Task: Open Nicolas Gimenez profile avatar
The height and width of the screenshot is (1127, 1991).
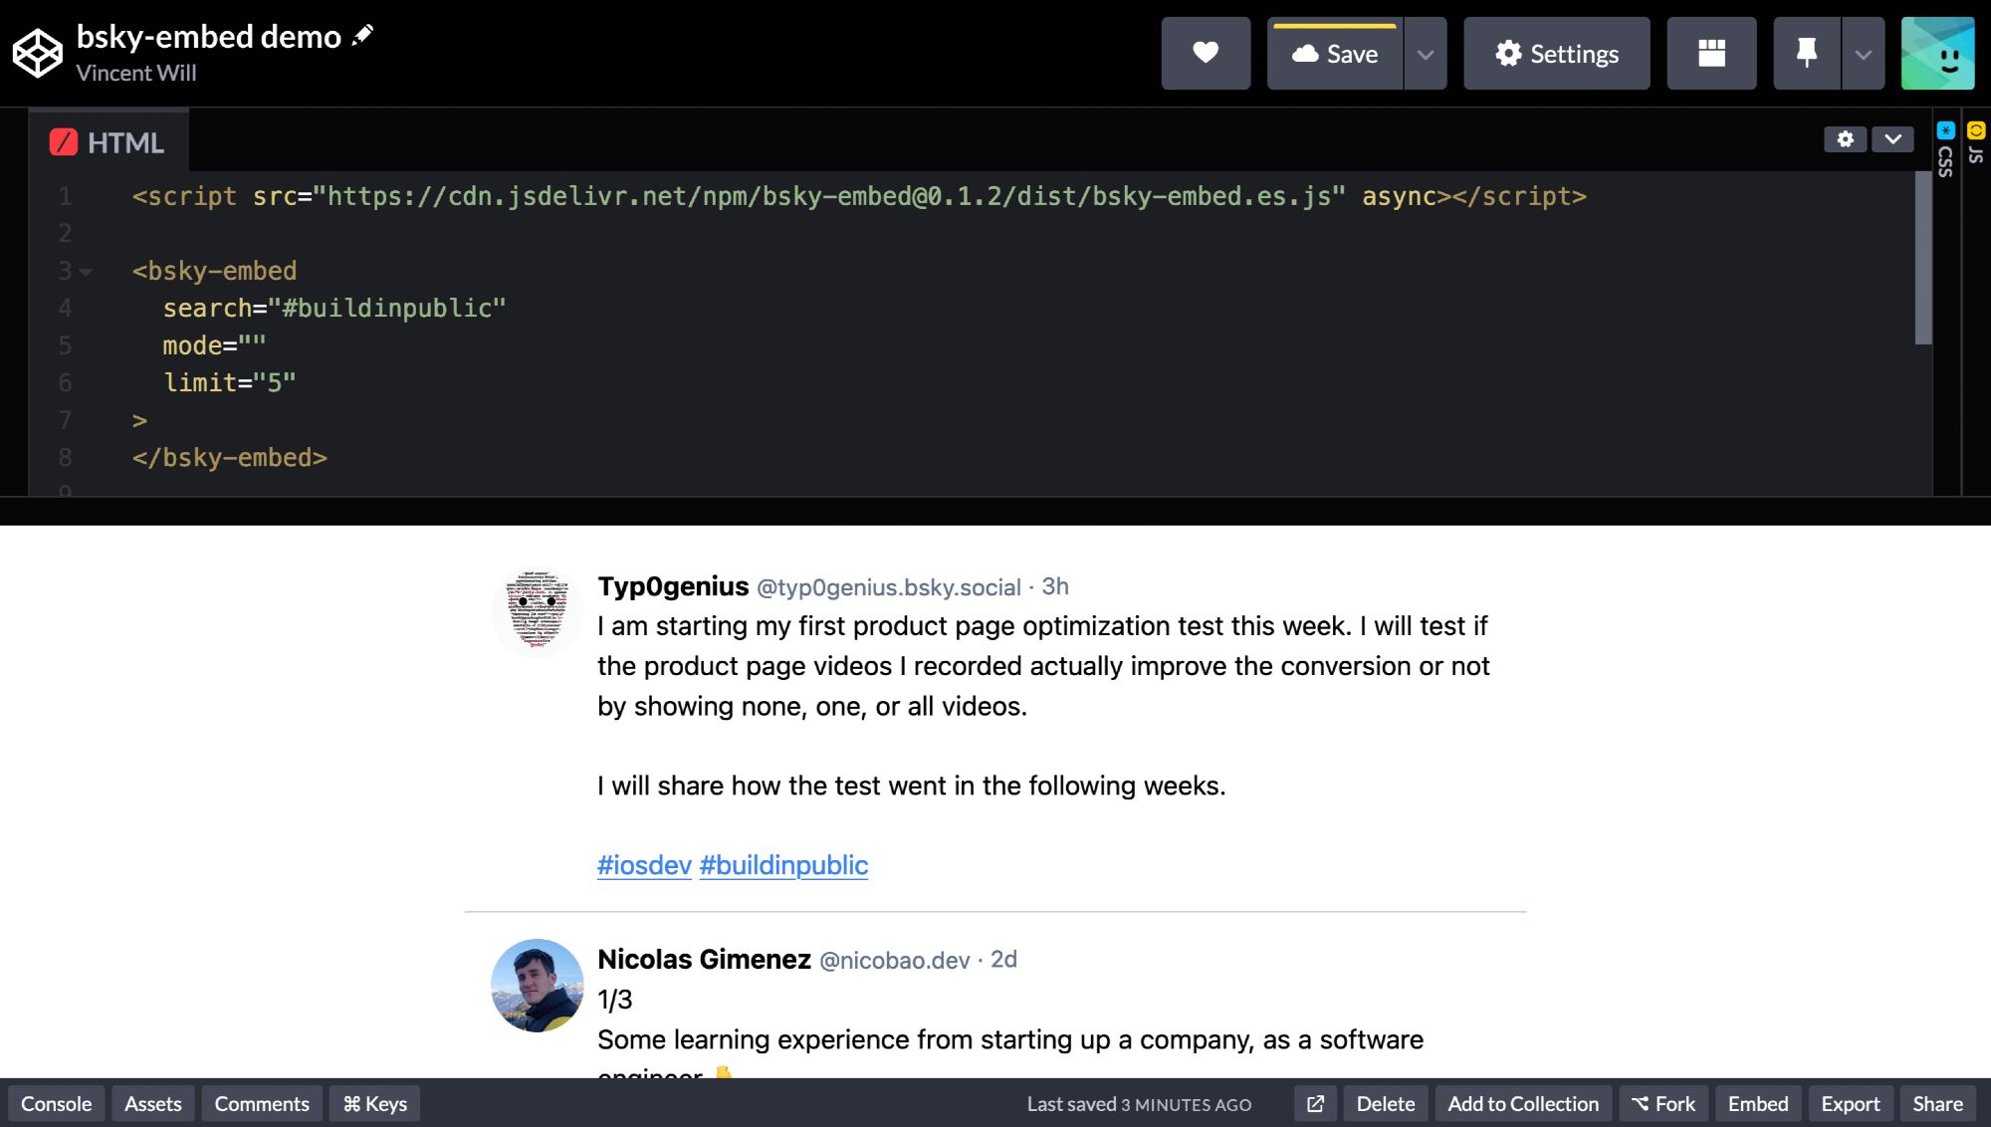Action: pyautogui.click(x=538, y=985)
